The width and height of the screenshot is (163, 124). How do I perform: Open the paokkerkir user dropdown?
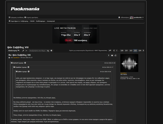click(139, 17)
